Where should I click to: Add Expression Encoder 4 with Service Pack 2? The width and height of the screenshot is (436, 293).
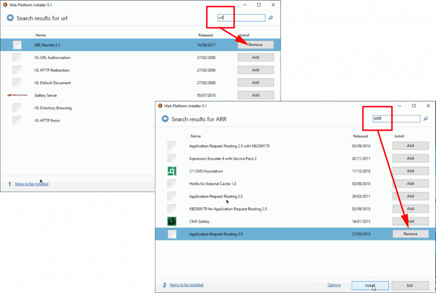tap(410, 158)
